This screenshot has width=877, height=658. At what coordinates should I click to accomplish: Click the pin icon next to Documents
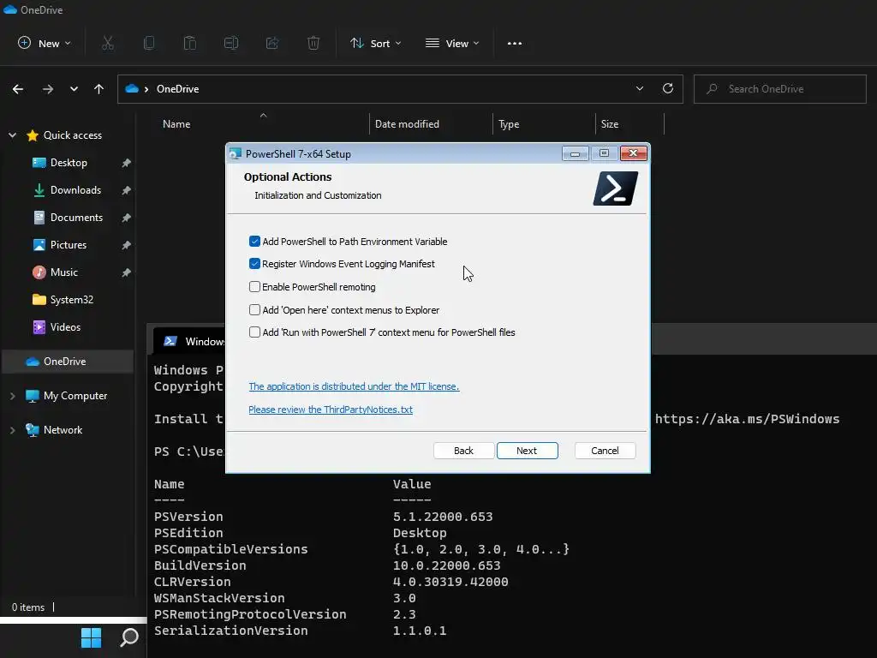point(127,218)
